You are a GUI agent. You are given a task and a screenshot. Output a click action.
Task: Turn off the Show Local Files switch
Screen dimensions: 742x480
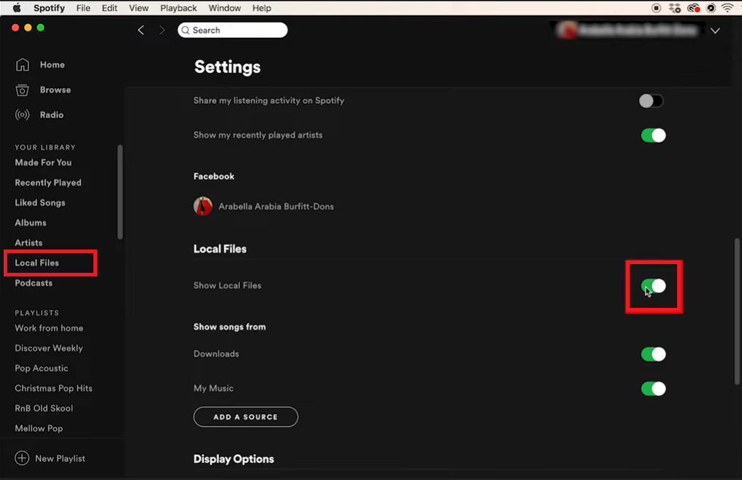tap(653, 286)
